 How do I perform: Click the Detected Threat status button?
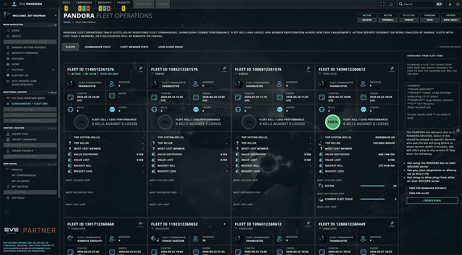[409, 18]
